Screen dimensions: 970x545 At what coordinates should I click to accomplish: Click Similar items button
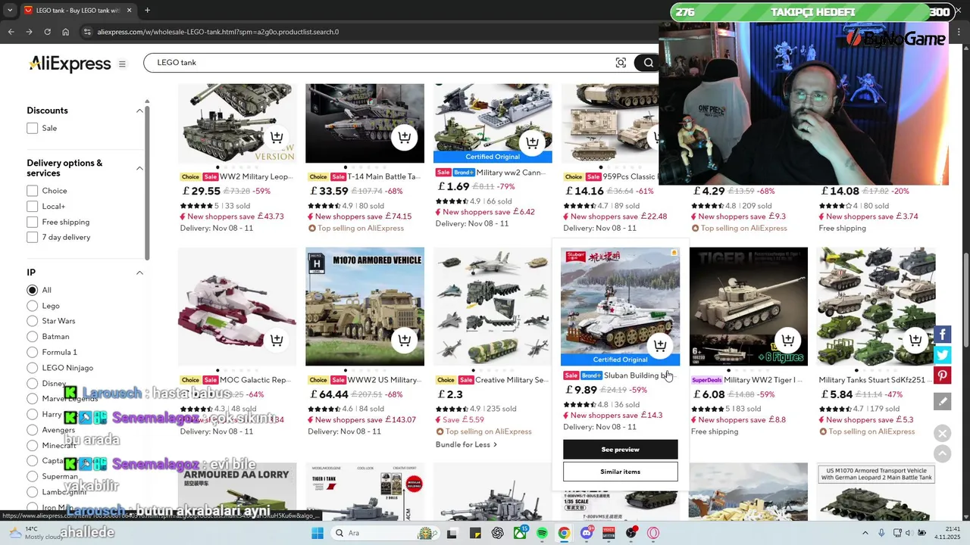621,472
